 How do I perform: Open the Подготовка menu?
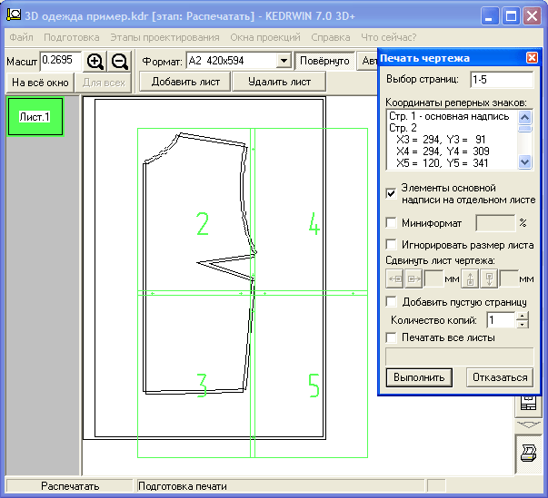click(x=72, y=37)
